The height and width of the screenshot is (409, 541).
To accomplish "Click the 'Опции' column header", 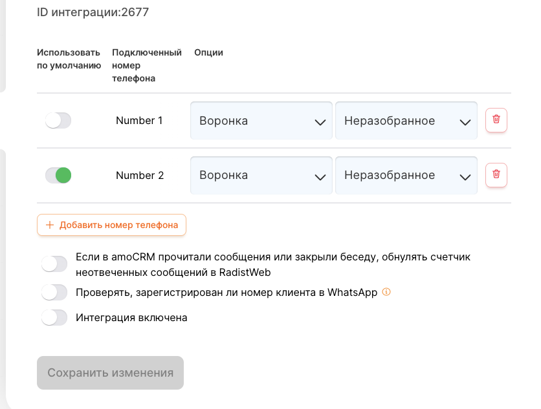I will pos(208,52).
